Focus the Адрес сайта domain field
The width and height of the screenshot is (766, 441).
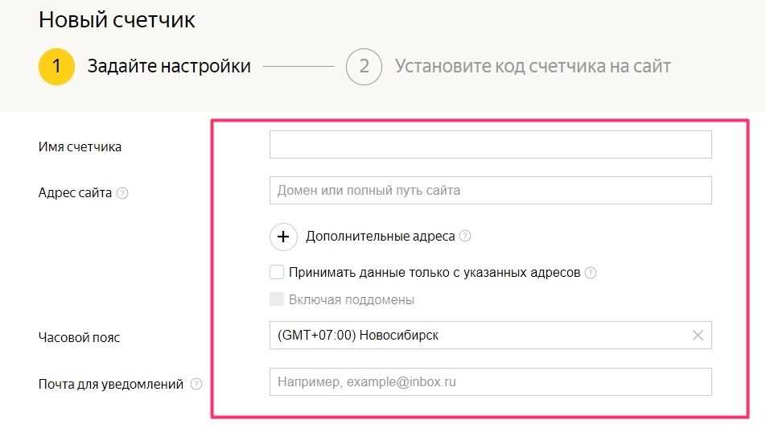pyautogui.click(x=491, y=191)
